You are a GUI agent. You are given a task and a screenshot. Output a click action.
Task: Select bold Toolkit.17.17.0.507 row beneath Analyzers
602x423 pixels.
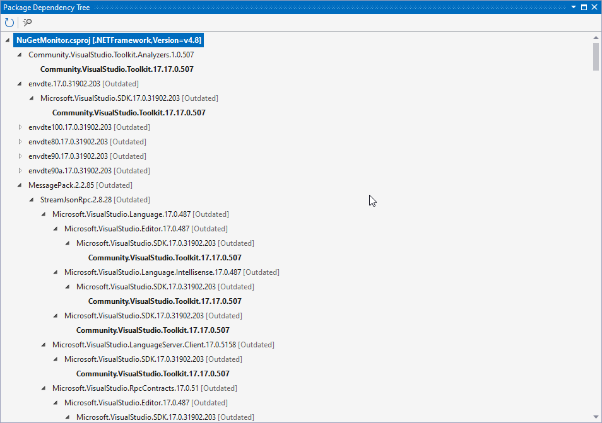(117, 69)
